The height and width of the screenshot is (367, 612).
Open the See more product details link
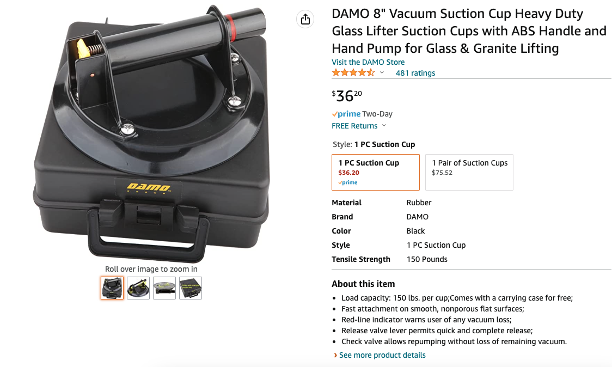[x=382, y=355]
